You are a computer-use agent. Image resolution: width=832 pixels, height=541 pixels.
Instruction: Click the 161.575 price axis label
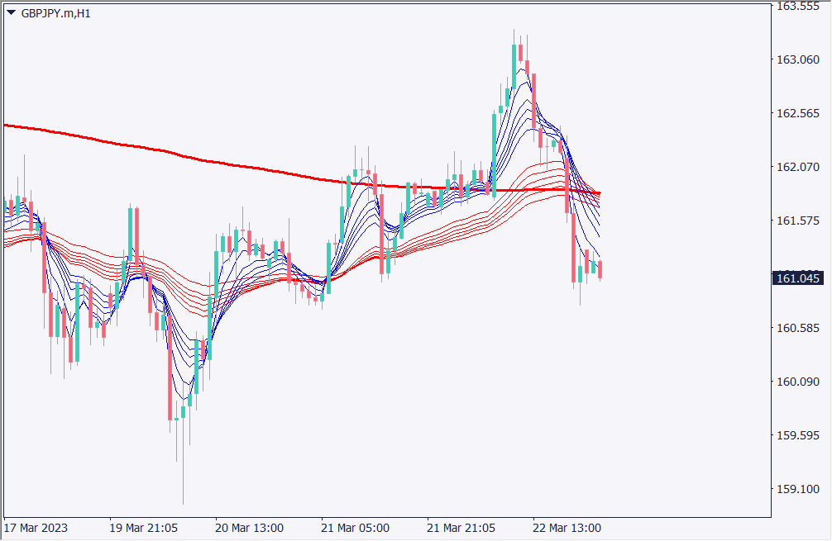point(798,221)
